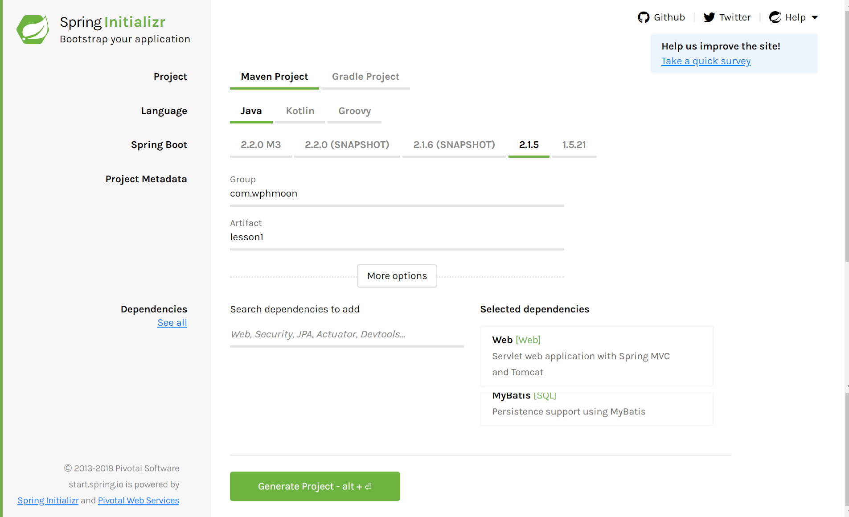Image resolution: width=849 pixels, height=517 pixels.
Task: Open the Take a quick survey link
Action: (x=705, y=61)
